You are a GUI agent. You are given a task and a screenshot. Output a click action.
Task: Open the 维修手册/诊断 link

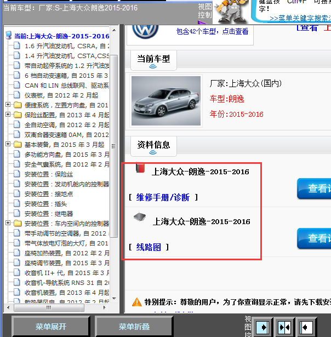pos(163,197)
